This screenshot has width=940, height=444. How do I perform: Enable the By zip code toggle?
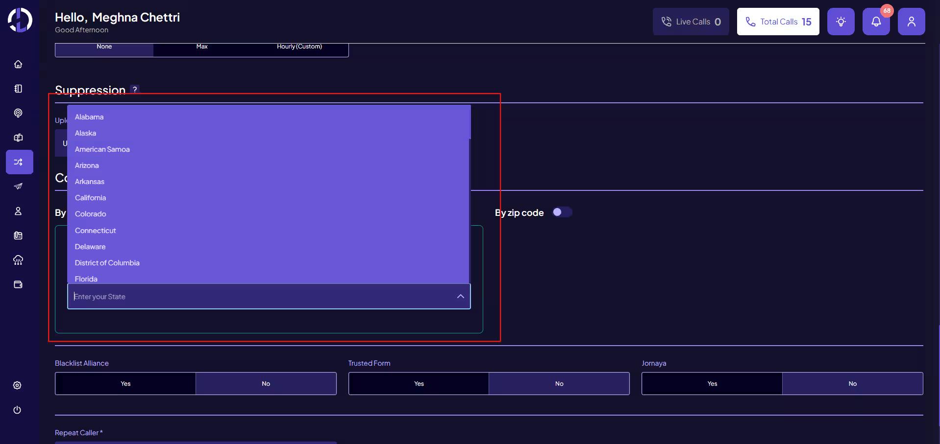pyautogui.click(x=562, y=212)
